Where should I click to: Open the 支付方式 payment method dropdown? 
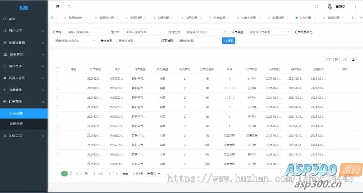(206, 32)
